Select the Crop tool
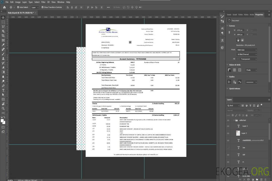The height and width of the screenshot is (181, 272). pyautogui.click(x=3, y=36)
